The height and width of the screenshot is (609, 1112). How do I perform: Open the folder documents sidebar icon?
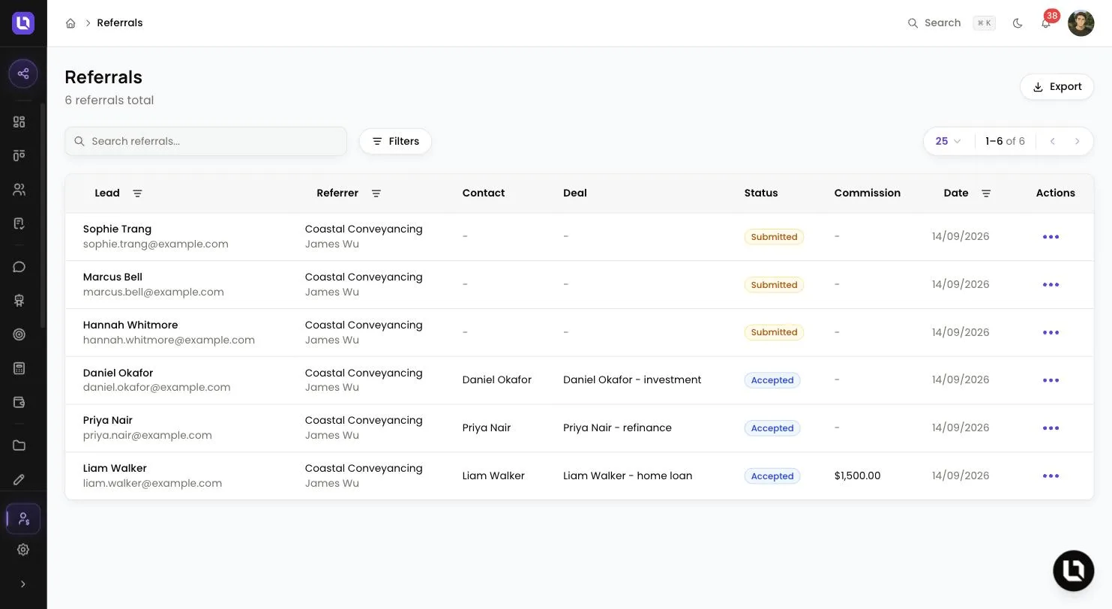click(19, 445)
